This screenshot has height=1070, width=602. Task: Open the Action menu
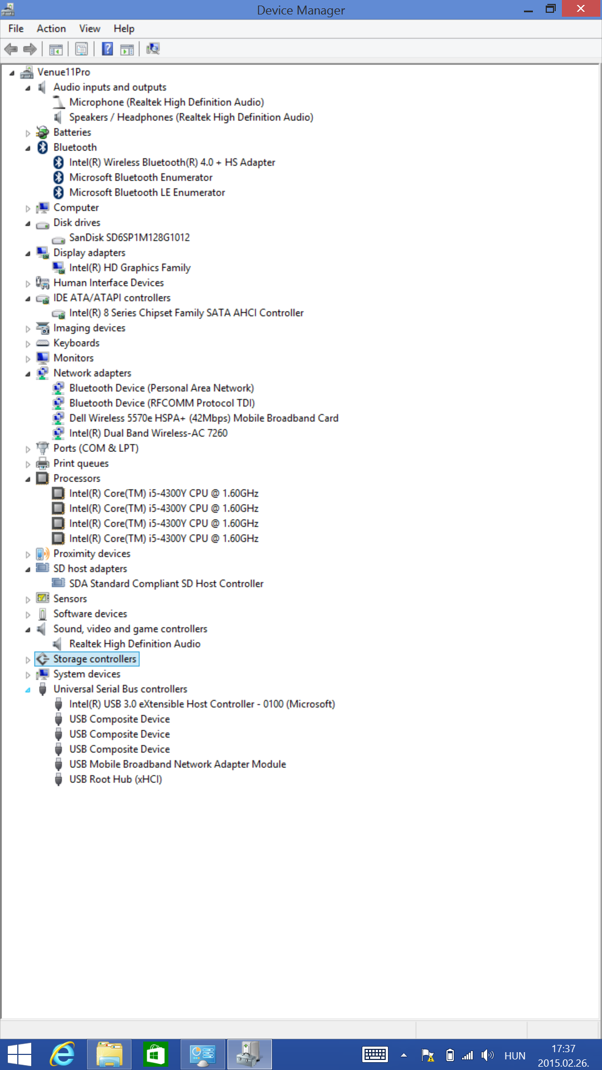[x=51, y=28]
